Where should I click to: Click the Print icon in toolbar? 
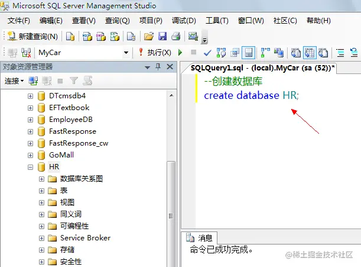176,37
